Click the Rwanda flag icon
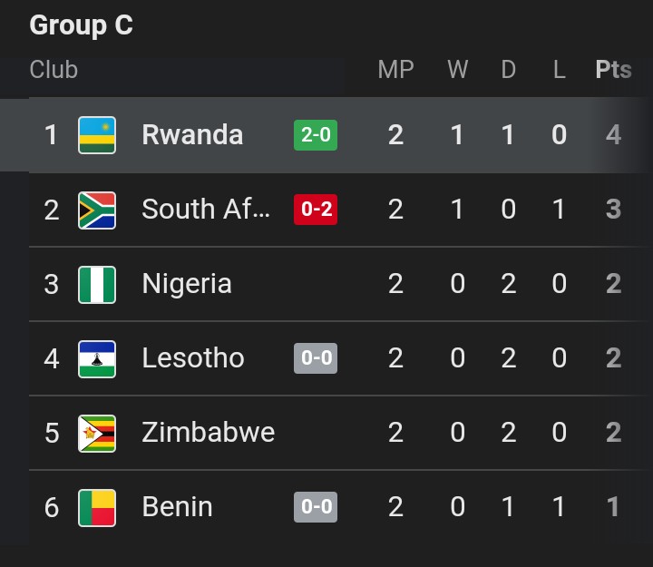The width and height of the screenshot is (653, 567). click(x=97, y=135)
